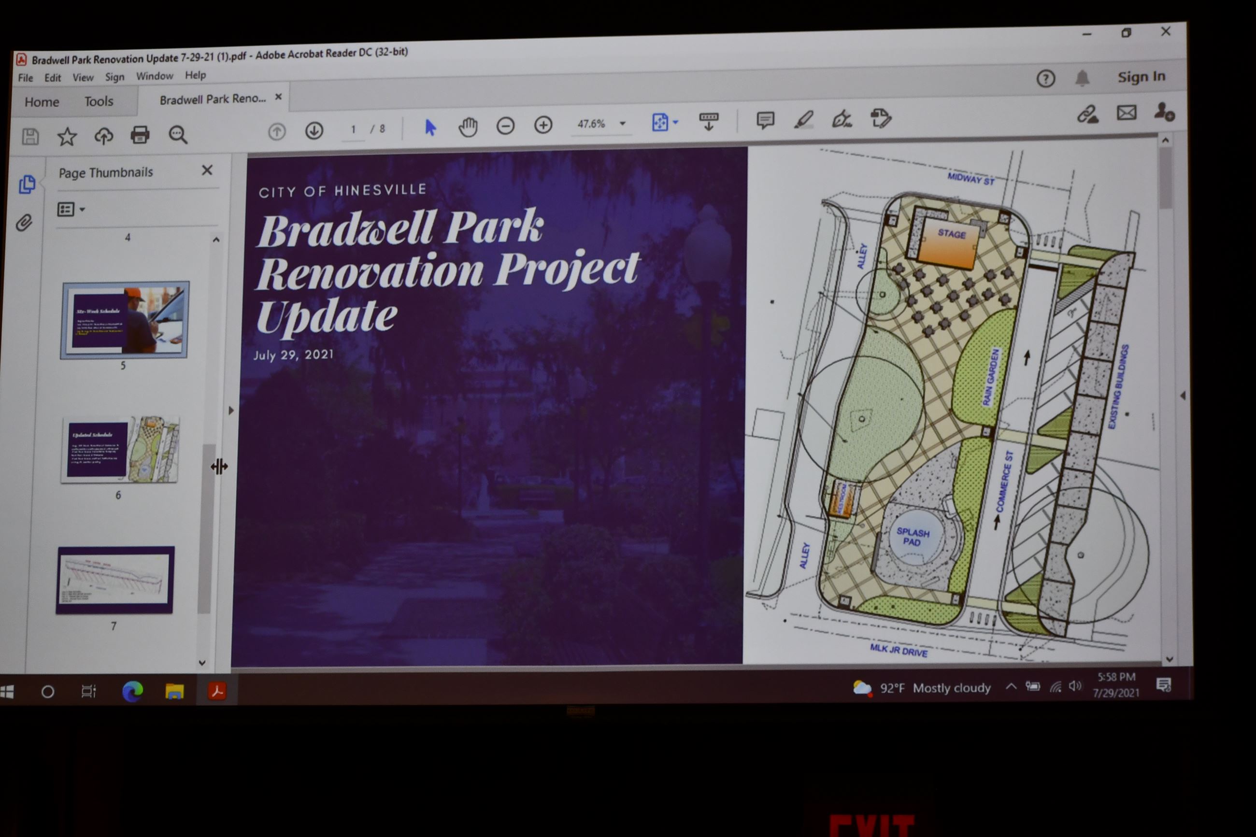Select the page 6 thumbnail
This screenshot has height=837, width=1256.
[120, 450]
